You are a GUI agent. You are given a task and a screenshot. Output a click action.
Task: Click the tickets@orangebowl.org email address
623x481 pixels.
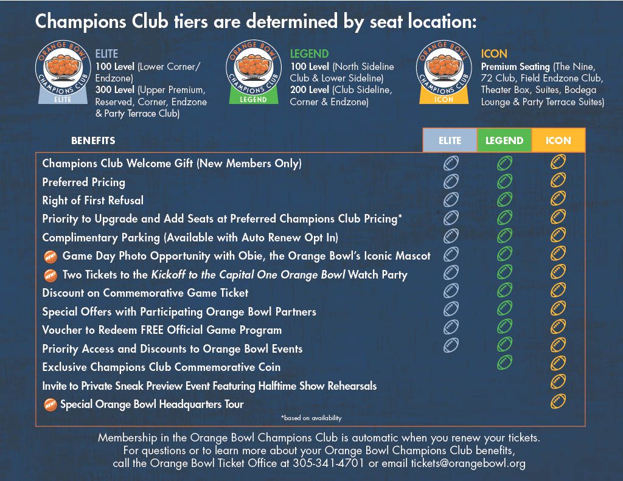pyautogui.click(x=468, y=463)
